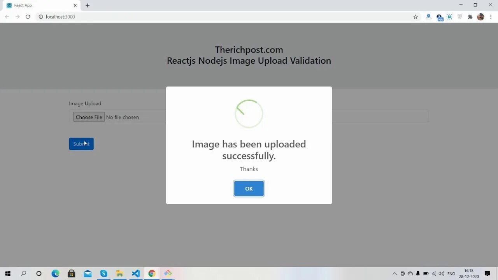This screenshot has height=280, width=498.
Task: Bookmark this page with the star icon
Action: tap(416, 17)
